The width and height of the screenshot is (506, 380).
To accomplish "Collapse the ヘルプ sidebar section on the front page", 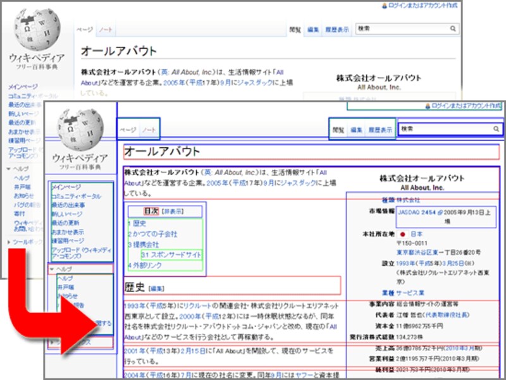I will click(x=52, y=269).
